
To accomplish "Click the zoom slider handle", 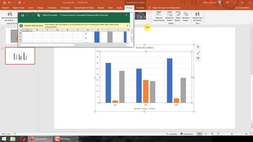I will click(x=232, y=134).
